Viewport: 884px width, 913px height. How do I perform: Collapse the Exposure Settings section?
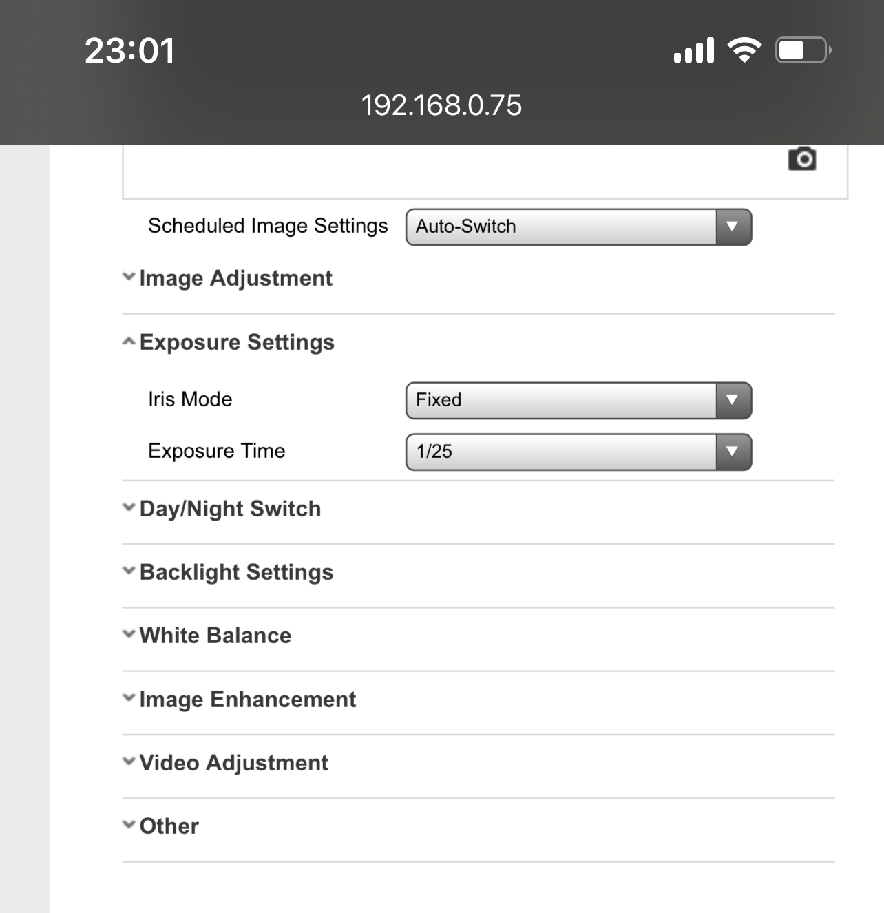pyautogui.click(x=236, y=342)
